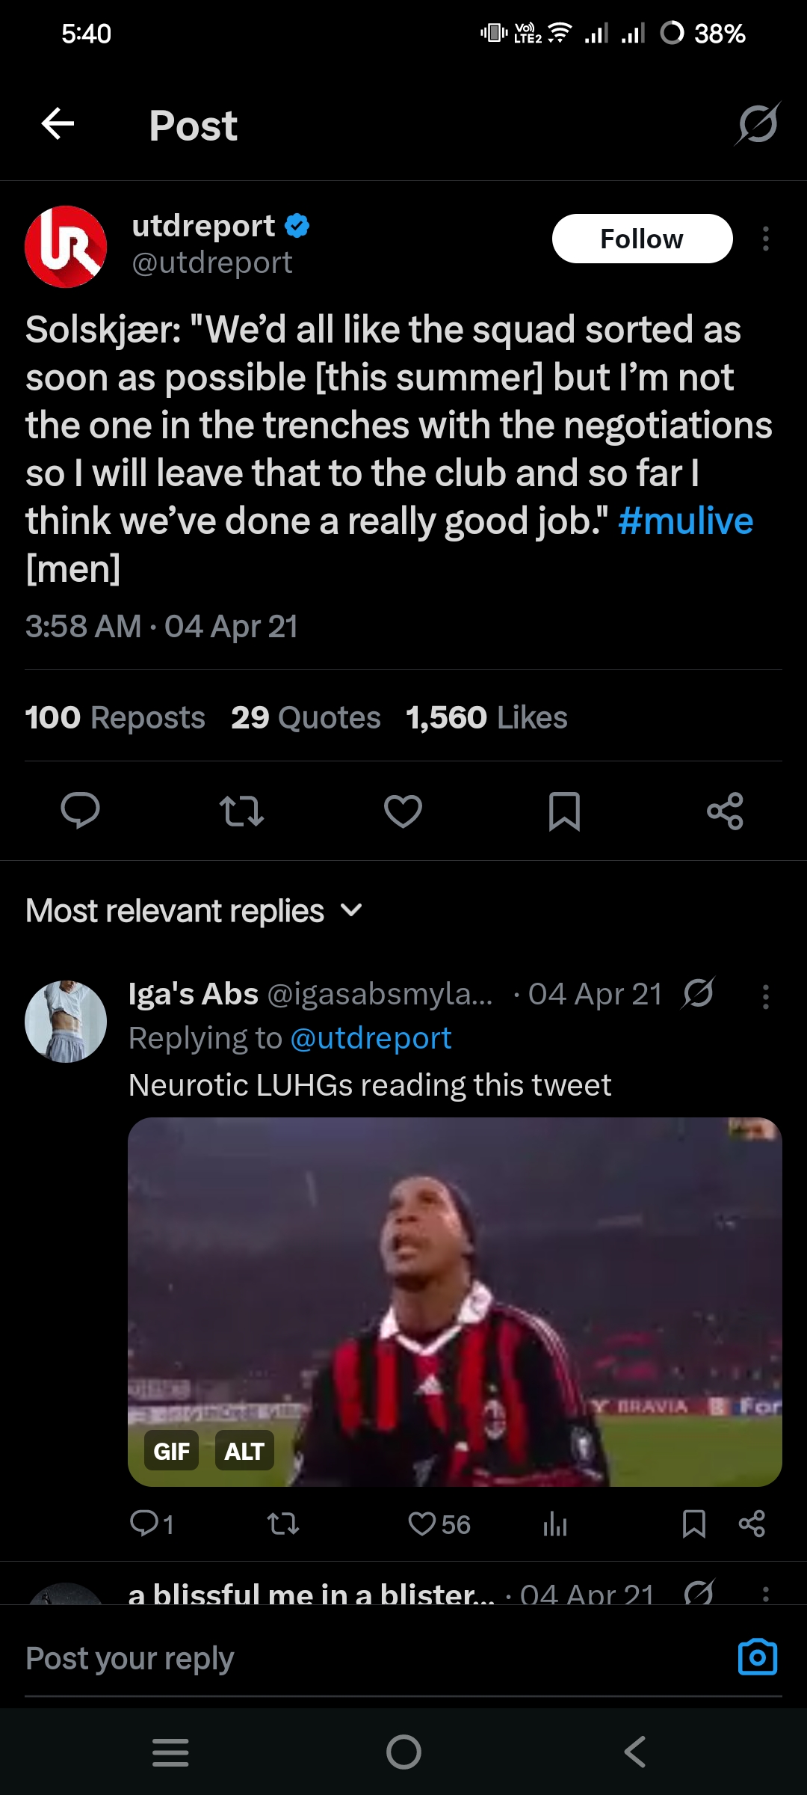Image resolution: width=807 pixels, height=1795 pixels.
Task: Show ALT text for the reply GIF
Action: click(x=244, y=1451)
